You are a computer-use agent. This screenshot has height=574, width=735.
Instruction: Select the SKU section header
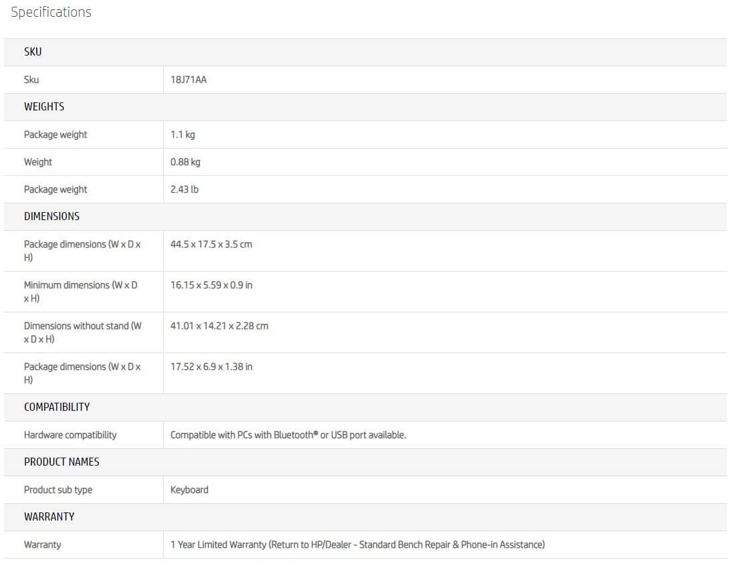[33, 52]
